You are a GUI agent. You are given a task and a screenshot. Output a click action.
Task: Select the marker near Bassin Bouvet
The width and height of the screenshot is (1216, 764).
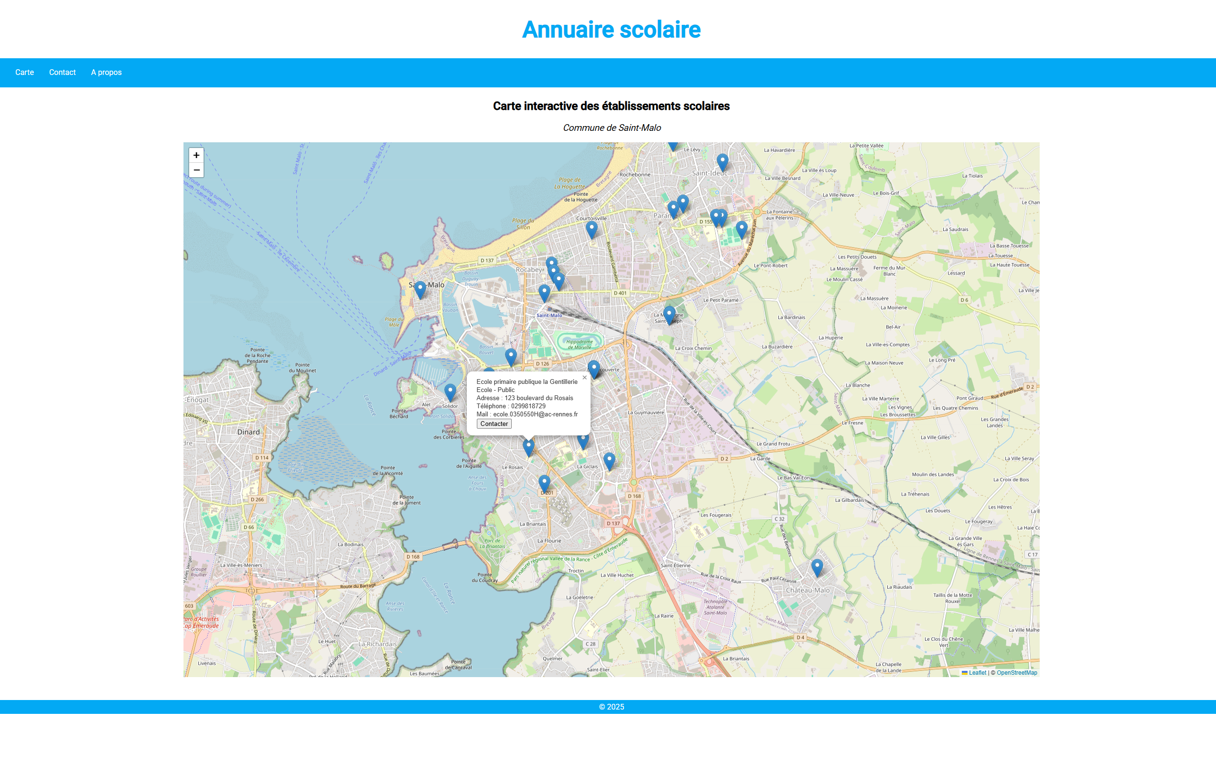coord(511,357)
